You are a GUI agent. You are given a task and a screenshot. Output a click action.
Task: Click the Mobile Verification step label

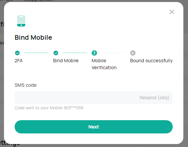click(x=104, y=64)
